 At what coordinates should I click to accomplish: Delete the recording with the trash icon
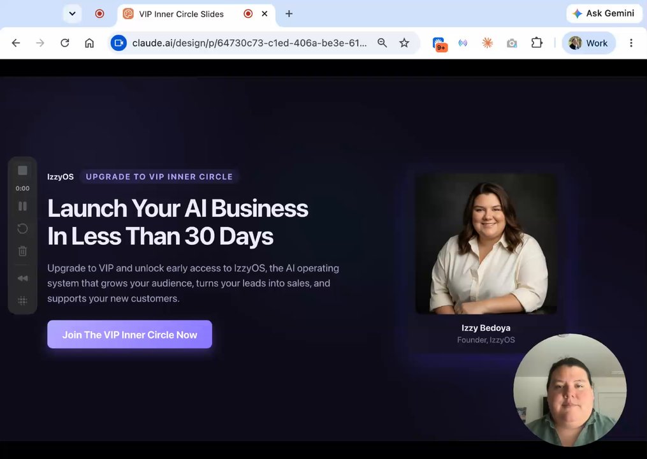(22, 251)
